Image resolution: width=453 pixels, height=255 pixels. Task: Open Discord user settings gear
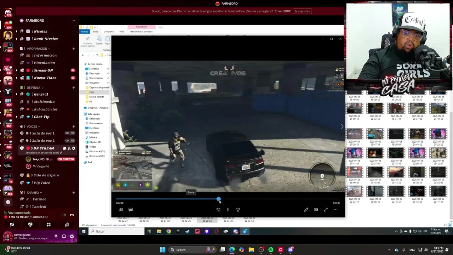click(72, 236)
